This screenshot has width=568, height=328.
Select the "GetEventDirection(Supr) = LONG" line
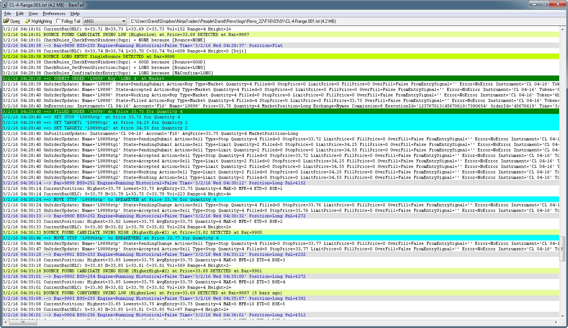tap(281, 67)
